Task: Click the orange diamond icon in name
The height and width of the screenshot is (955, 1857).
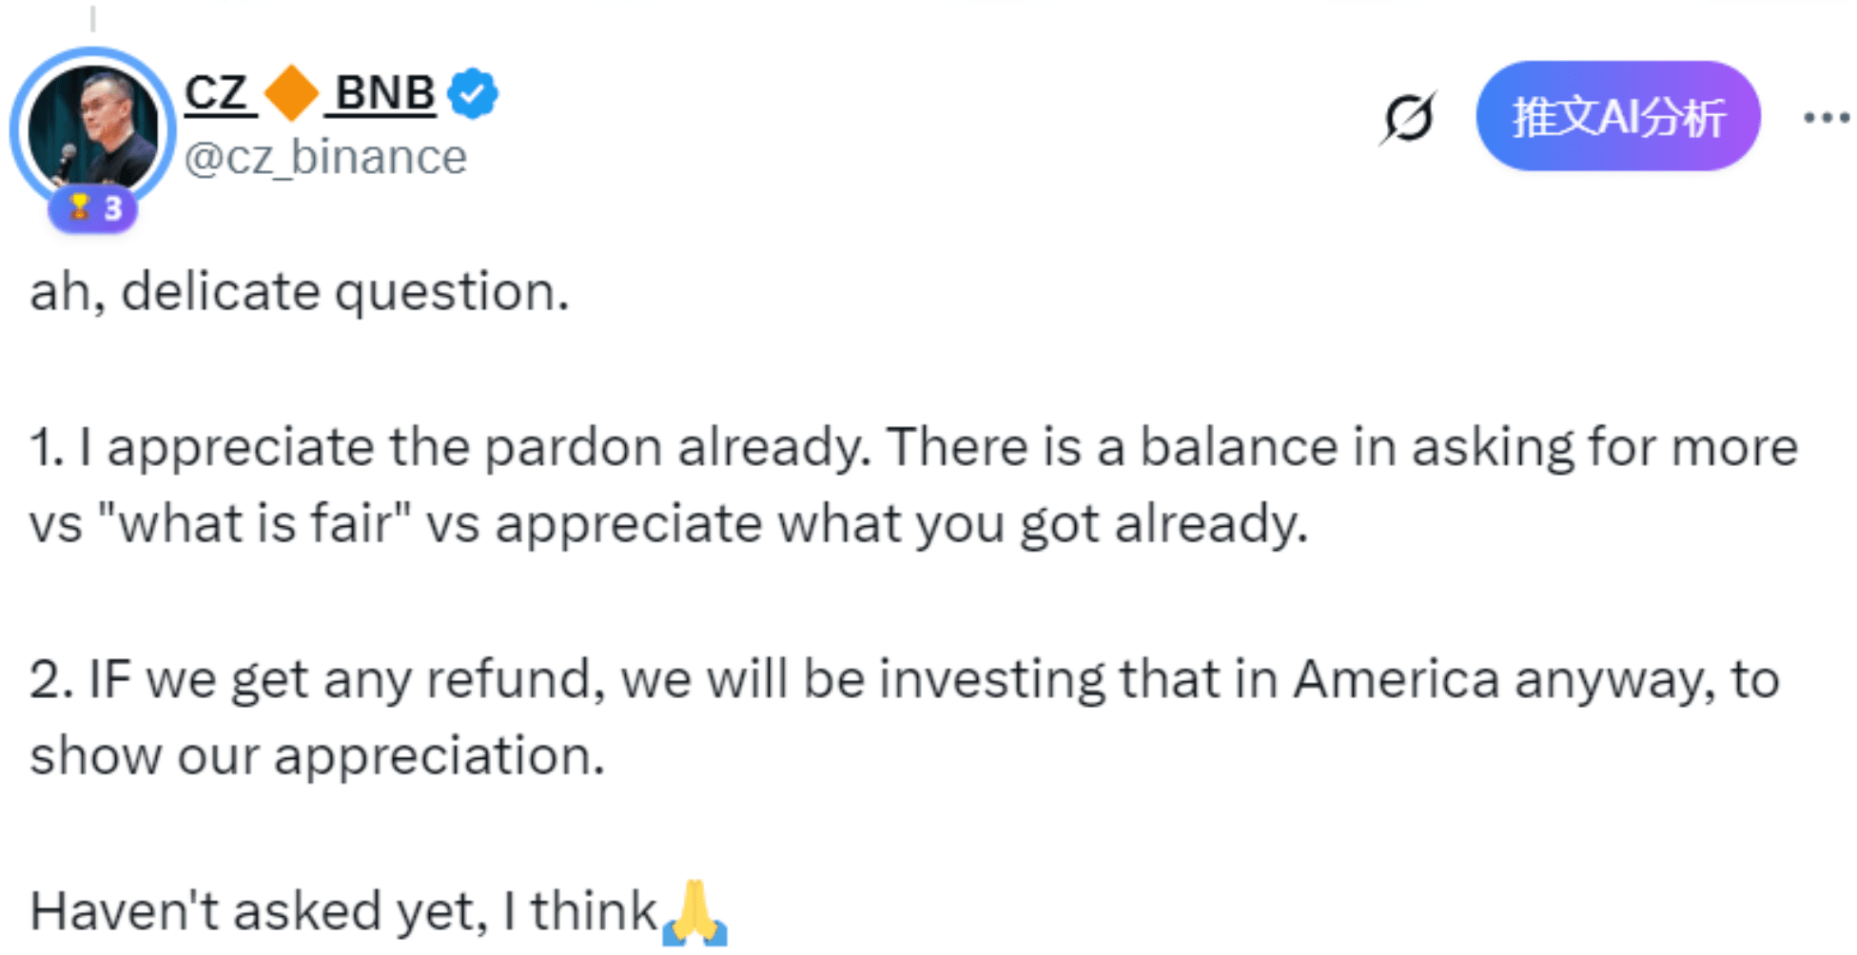Action: (x=291, y=93)
